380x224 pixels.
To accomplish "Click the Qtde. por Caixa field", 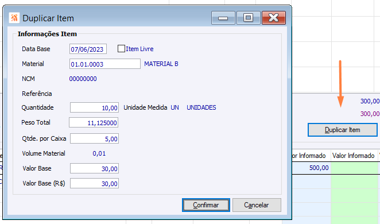I will pos(94,138).
